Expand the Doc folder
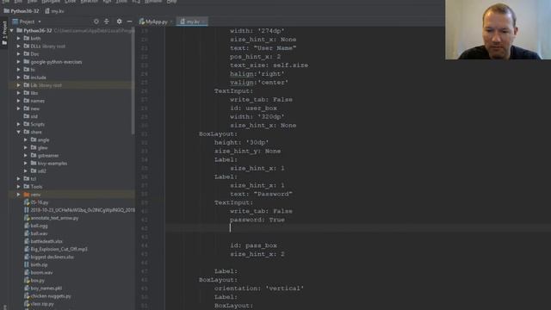Image resolution: width=551 pixels, height=310 pixels. coord(19,53)
